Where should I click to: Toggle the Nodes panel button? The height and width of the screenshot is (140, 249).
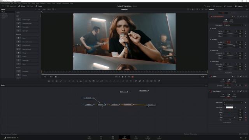click(x=39, y=6)
